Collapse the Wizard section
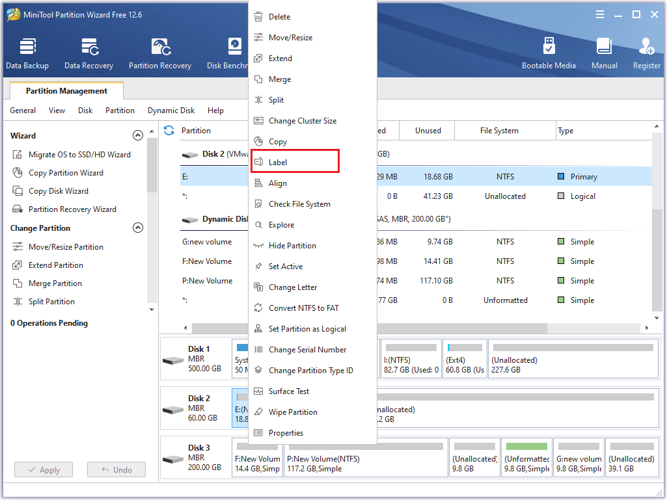 [138, 135]
